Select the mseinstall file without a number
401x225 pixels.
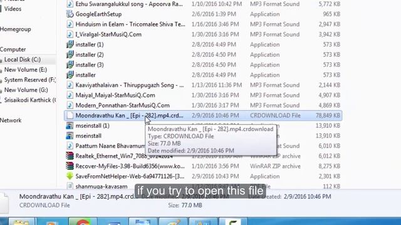point(88,136)
